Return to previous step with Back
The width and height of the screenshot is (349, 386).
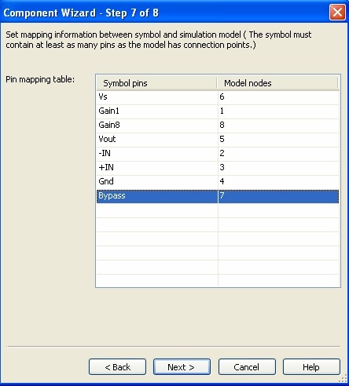(x=117, y=367)
